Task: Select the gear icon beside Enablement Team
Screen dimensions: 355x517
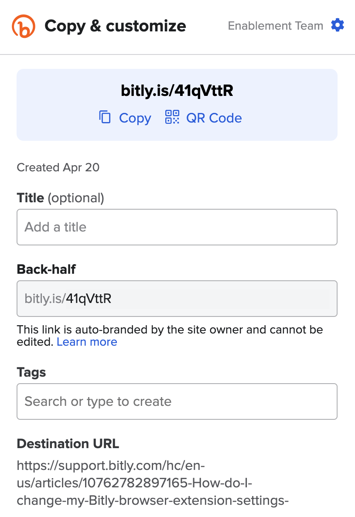Action: click(x=338, y=25)
